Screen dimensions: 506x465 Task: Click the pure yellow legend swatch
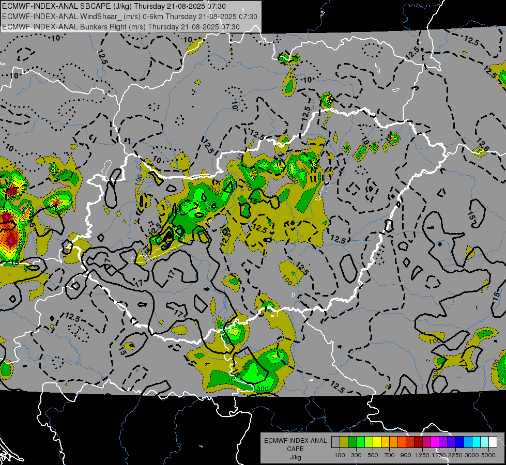coord(377,442)
